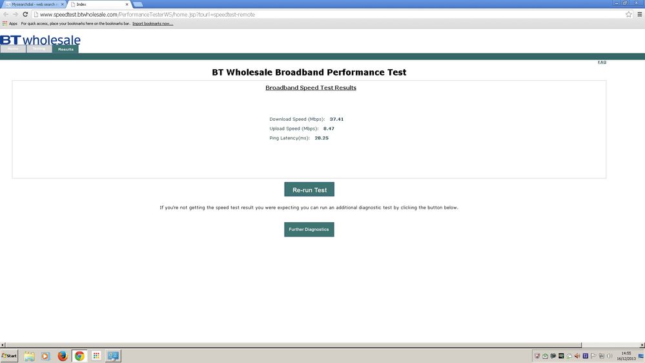
Task: Open Firefox from the taskbar
Action: pos(63,356)
